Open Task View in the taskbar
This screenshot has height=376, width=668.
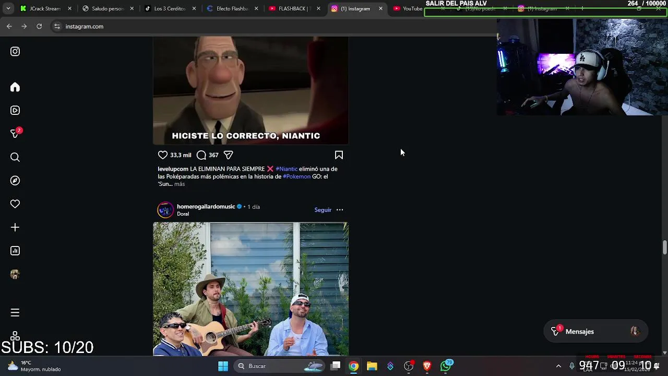[x=336, y=366]
